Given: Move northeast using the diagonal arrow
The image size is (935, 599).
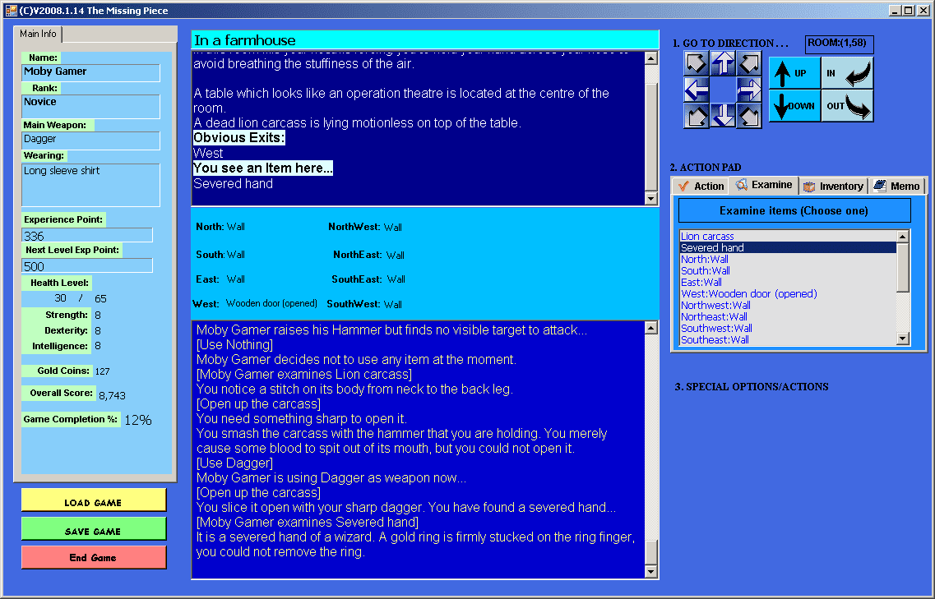Looking at the screenshot, I should (x=748, y=63).
